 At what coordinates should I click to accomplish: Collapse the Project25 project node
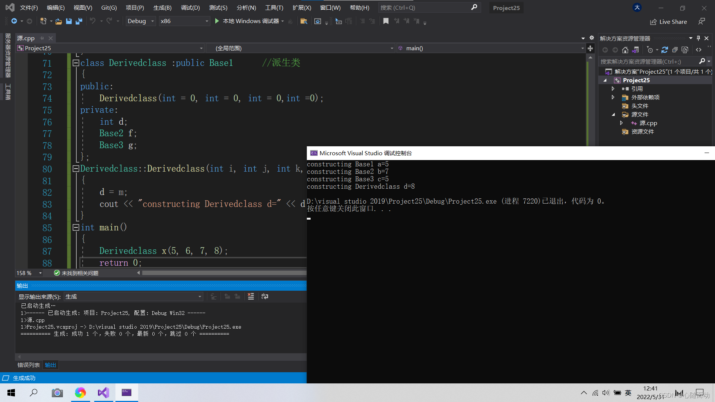pyautogui.click(x=605, y=80)
